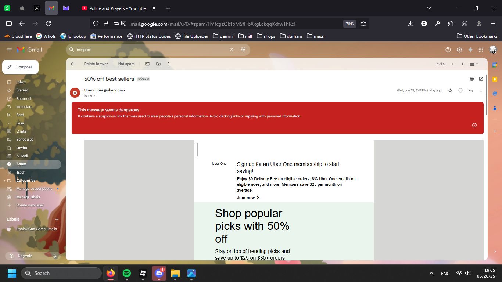Open Manage subscriptions
Image resolution: width=502 pixels, height=282 pixels.
point(34,189)
